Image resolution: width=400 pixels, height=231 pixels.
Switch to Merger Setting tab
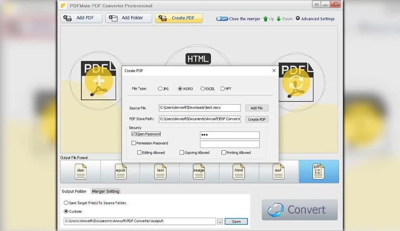(106, 191)
